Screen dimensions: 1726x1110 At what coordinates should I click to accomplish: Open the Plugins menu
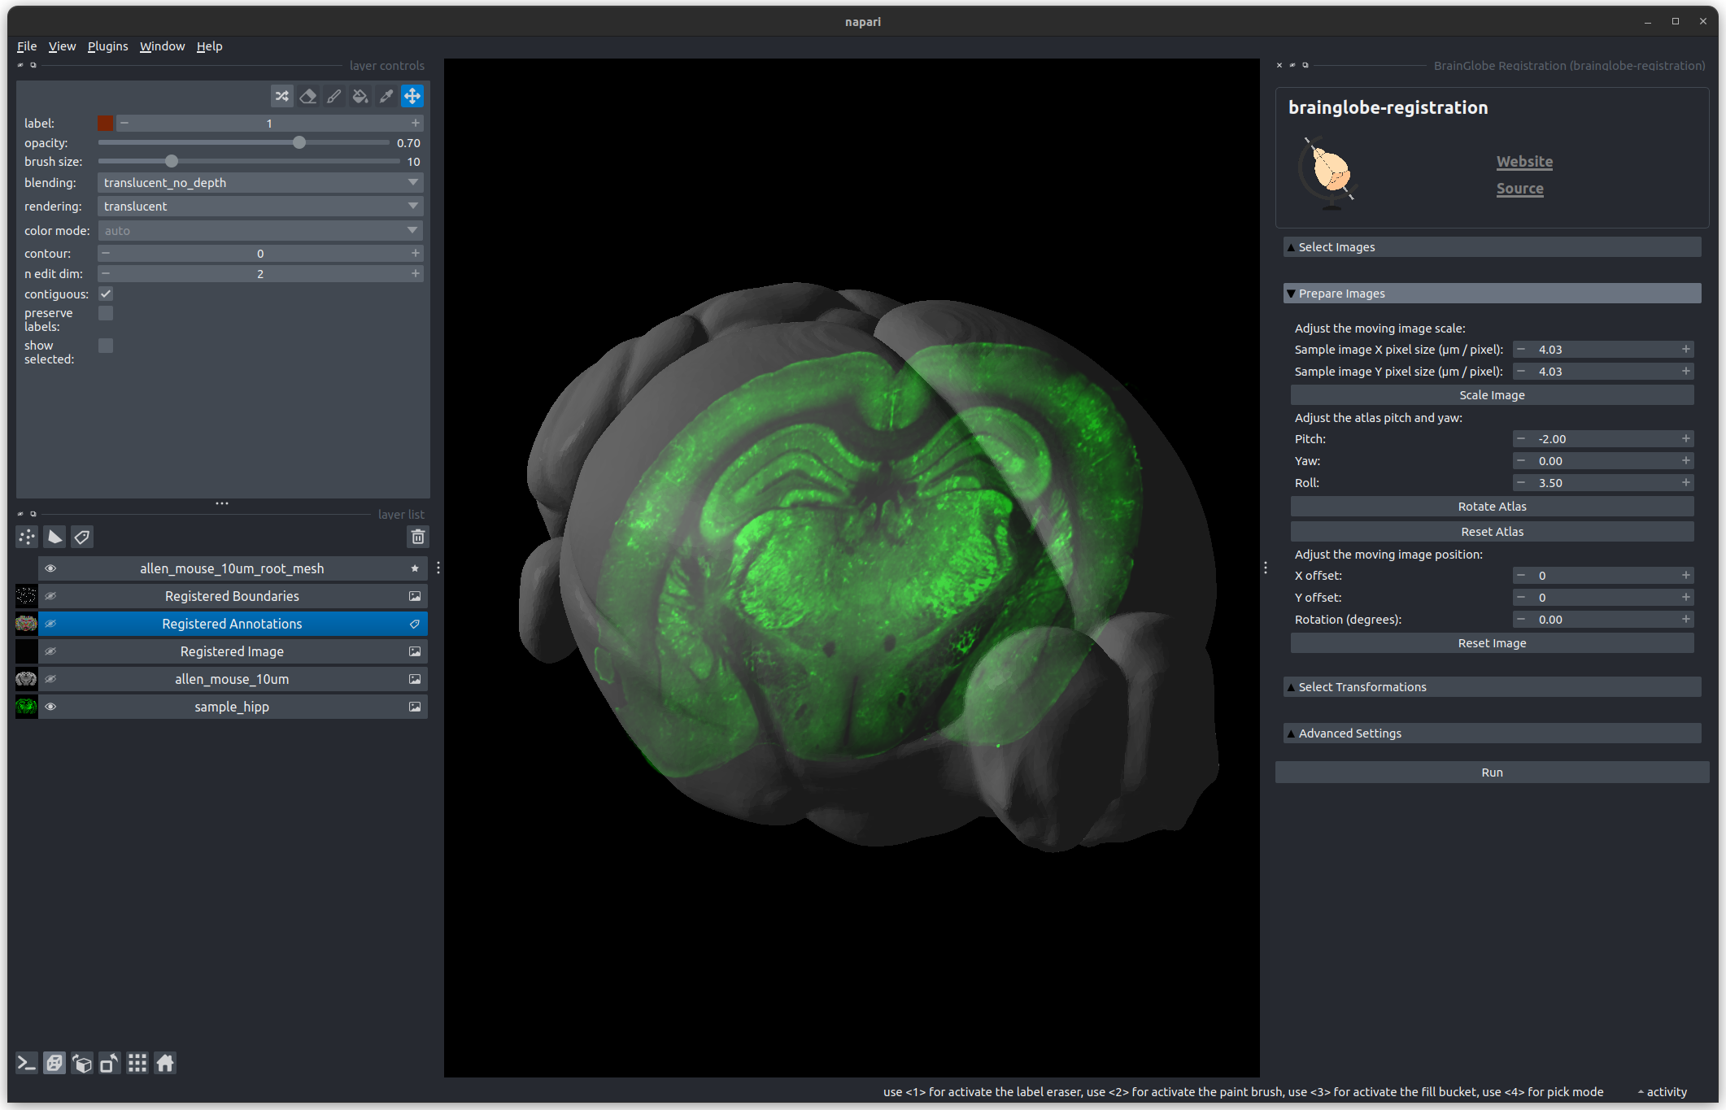click(107, 46)
